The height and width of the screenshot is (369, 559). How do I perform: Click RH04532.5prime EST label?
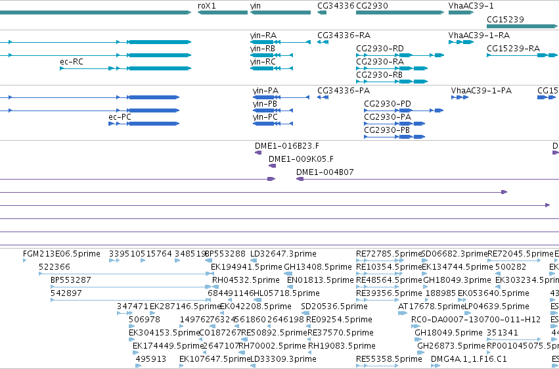[246, 280]
